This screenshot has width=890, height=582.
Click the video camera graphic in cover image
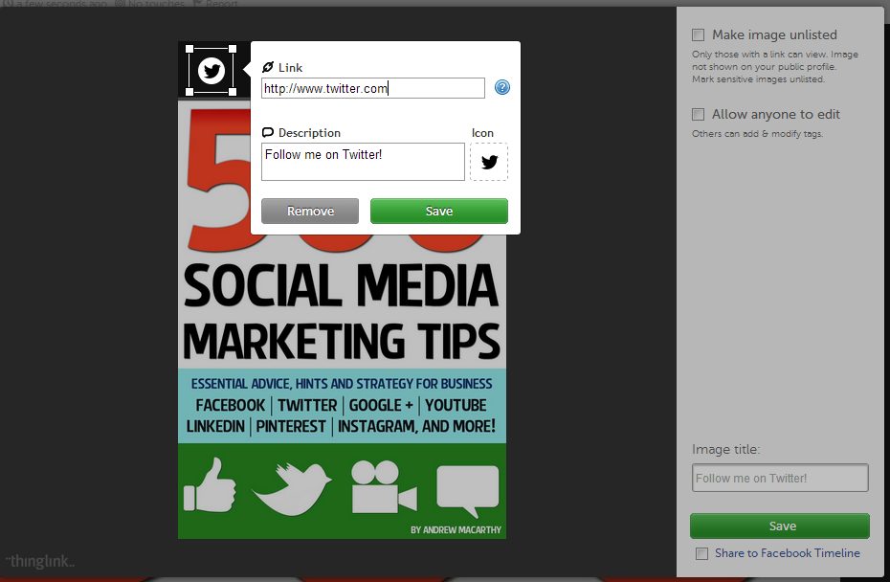(385, 487)
